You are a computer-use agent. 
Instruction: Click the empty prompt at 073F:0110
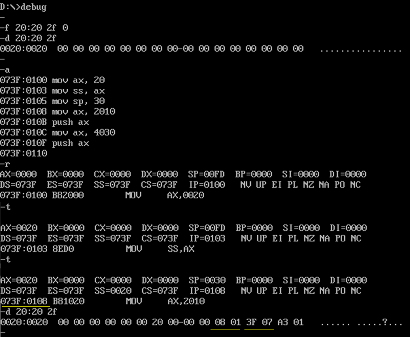click(23, 153)
